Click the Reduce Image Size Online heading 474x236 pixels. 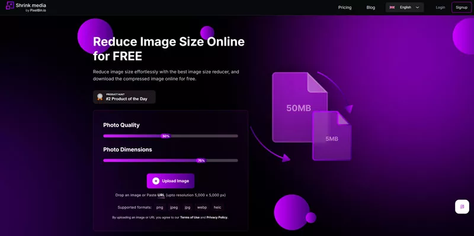click(169, 49)
